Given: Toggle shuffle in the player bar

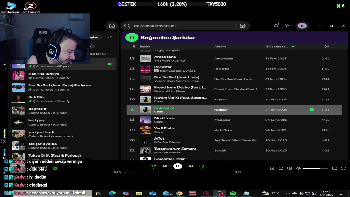Looking at the screenshot, I should coord(153,166).
